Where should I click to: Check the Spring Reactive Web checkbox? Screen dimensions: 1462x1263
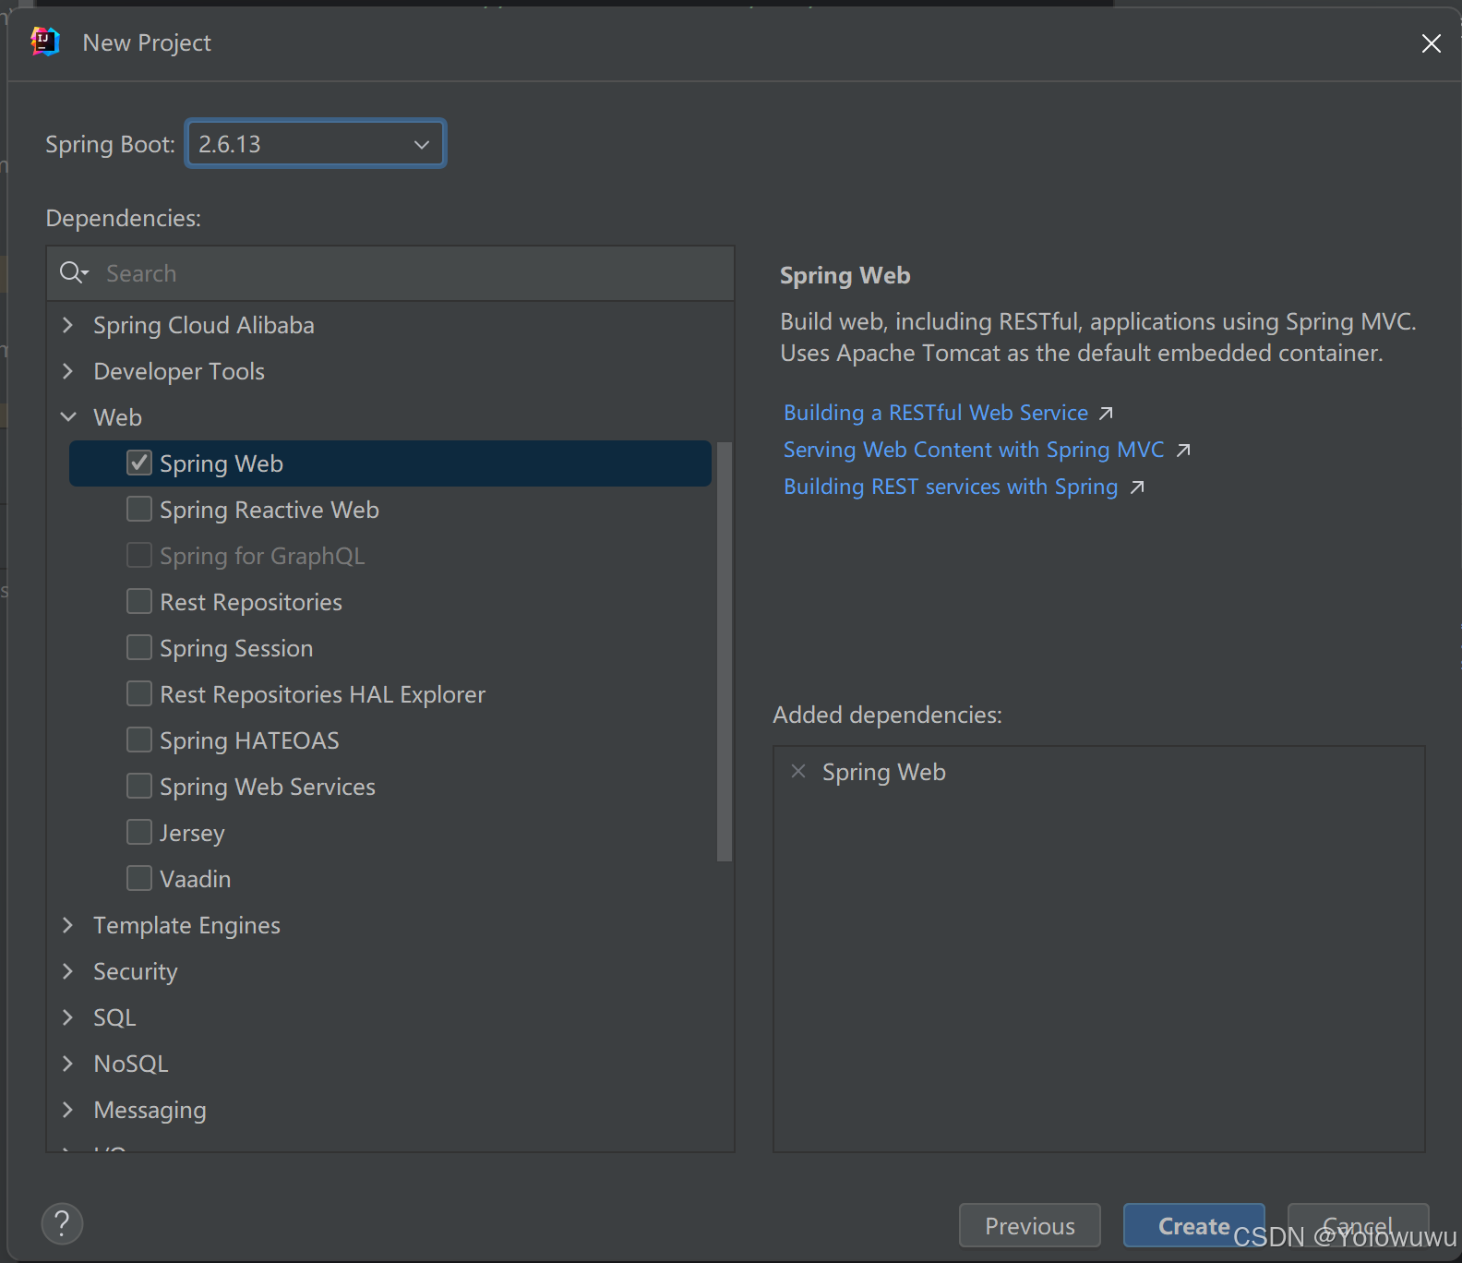(139, 509)
